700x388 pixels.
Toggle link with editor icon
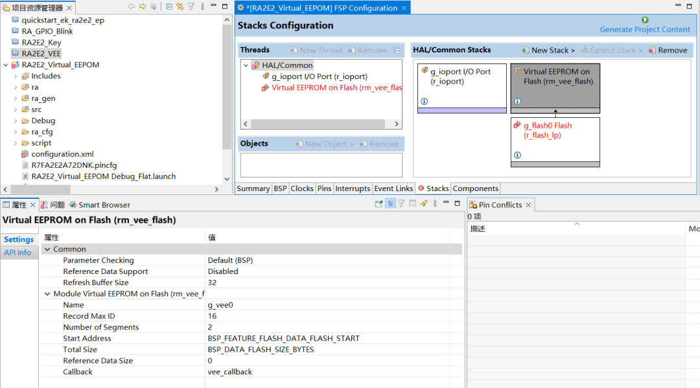pos(180,6)
